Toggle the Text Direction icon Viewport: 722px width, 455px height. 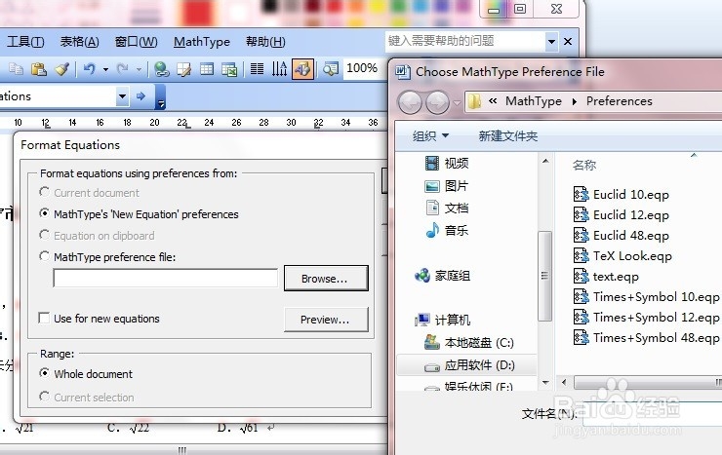point(279,69)
